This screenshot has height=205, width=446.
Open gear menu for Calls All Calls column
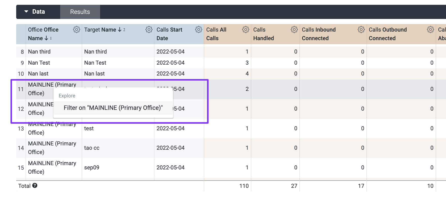coord(246,30)
